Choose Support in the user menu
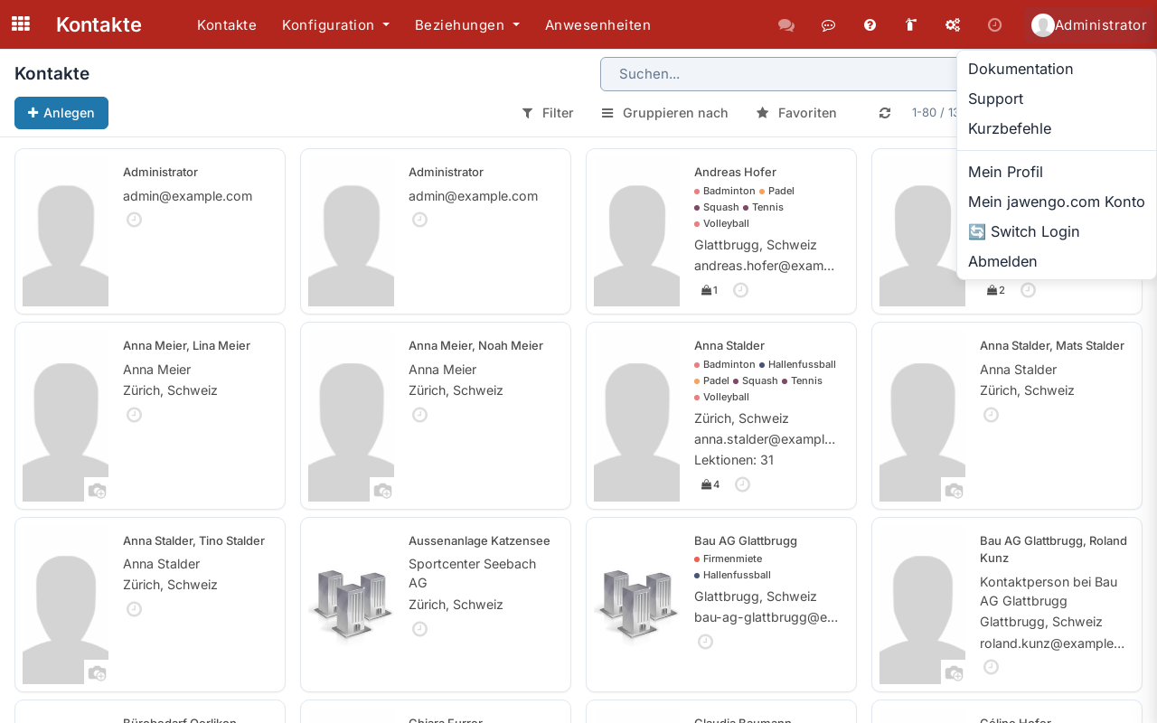The width and height of the screenshot is (1157, 723). [x=1057, y=99]
